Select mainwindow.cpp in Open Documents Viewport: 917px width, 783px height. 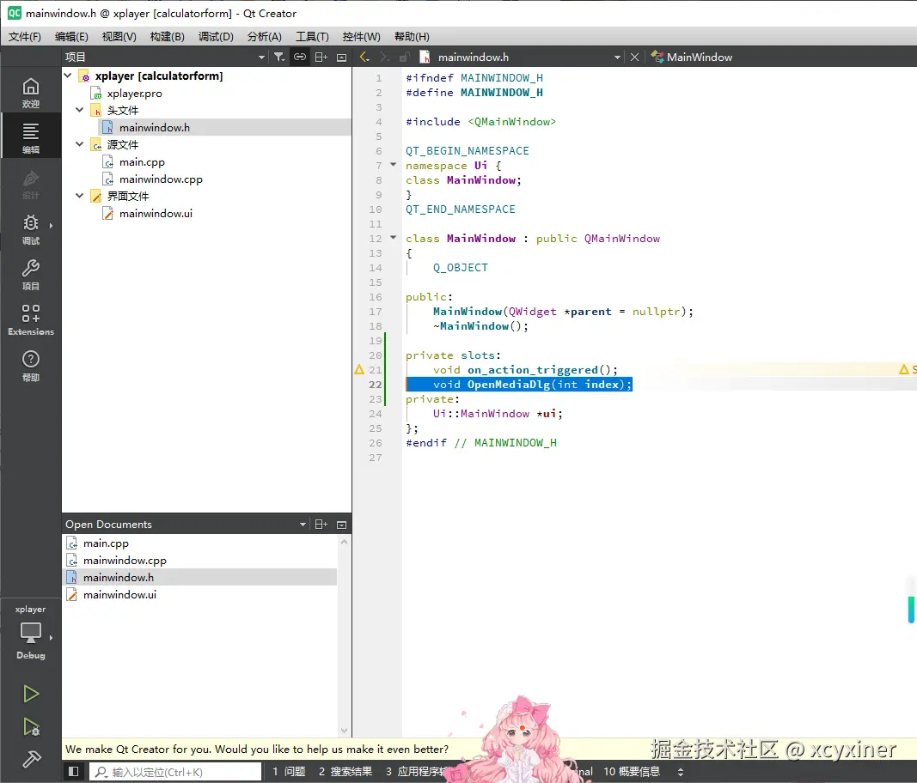coord(125,561)
